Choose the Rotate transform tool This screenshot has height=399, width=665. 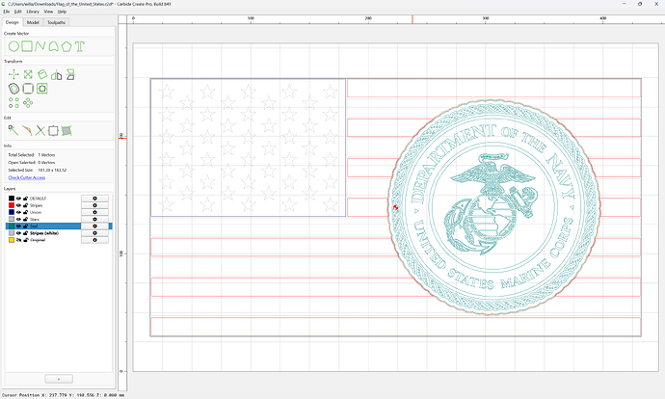[42, 75]
